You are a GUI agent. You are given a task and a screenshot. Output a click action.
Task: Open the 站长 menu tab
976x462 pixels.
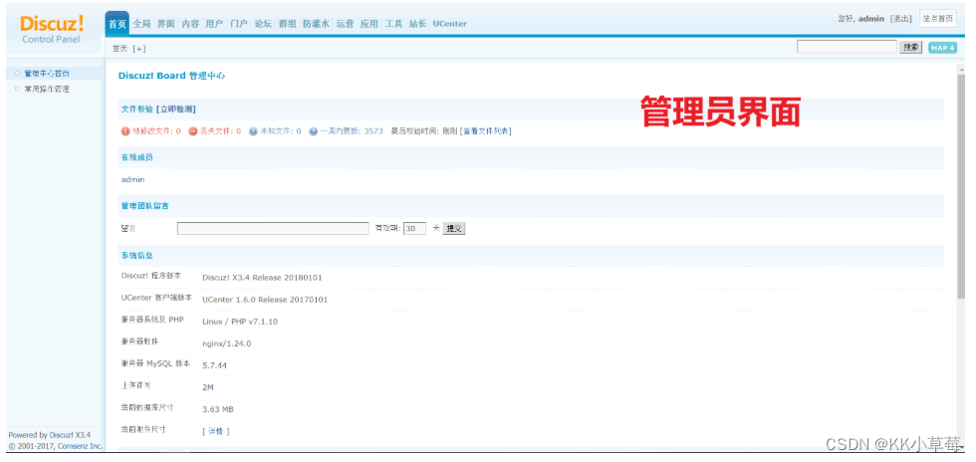(417, 24)
